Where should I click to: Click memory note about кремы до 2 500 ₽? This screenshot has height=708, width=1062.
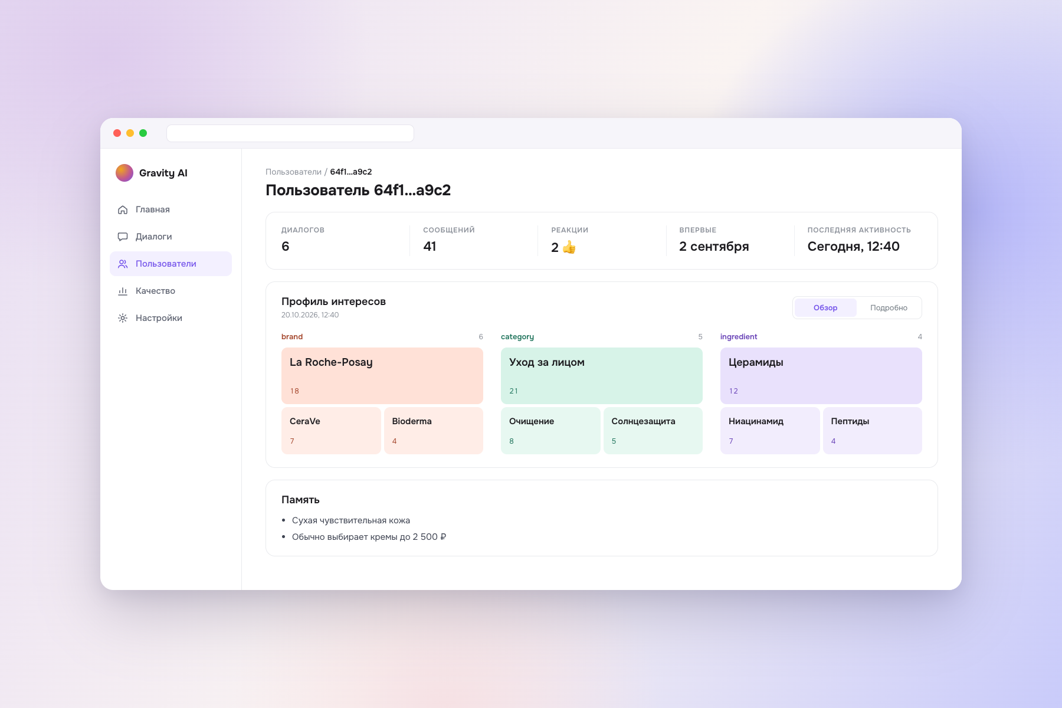[369, 537]
